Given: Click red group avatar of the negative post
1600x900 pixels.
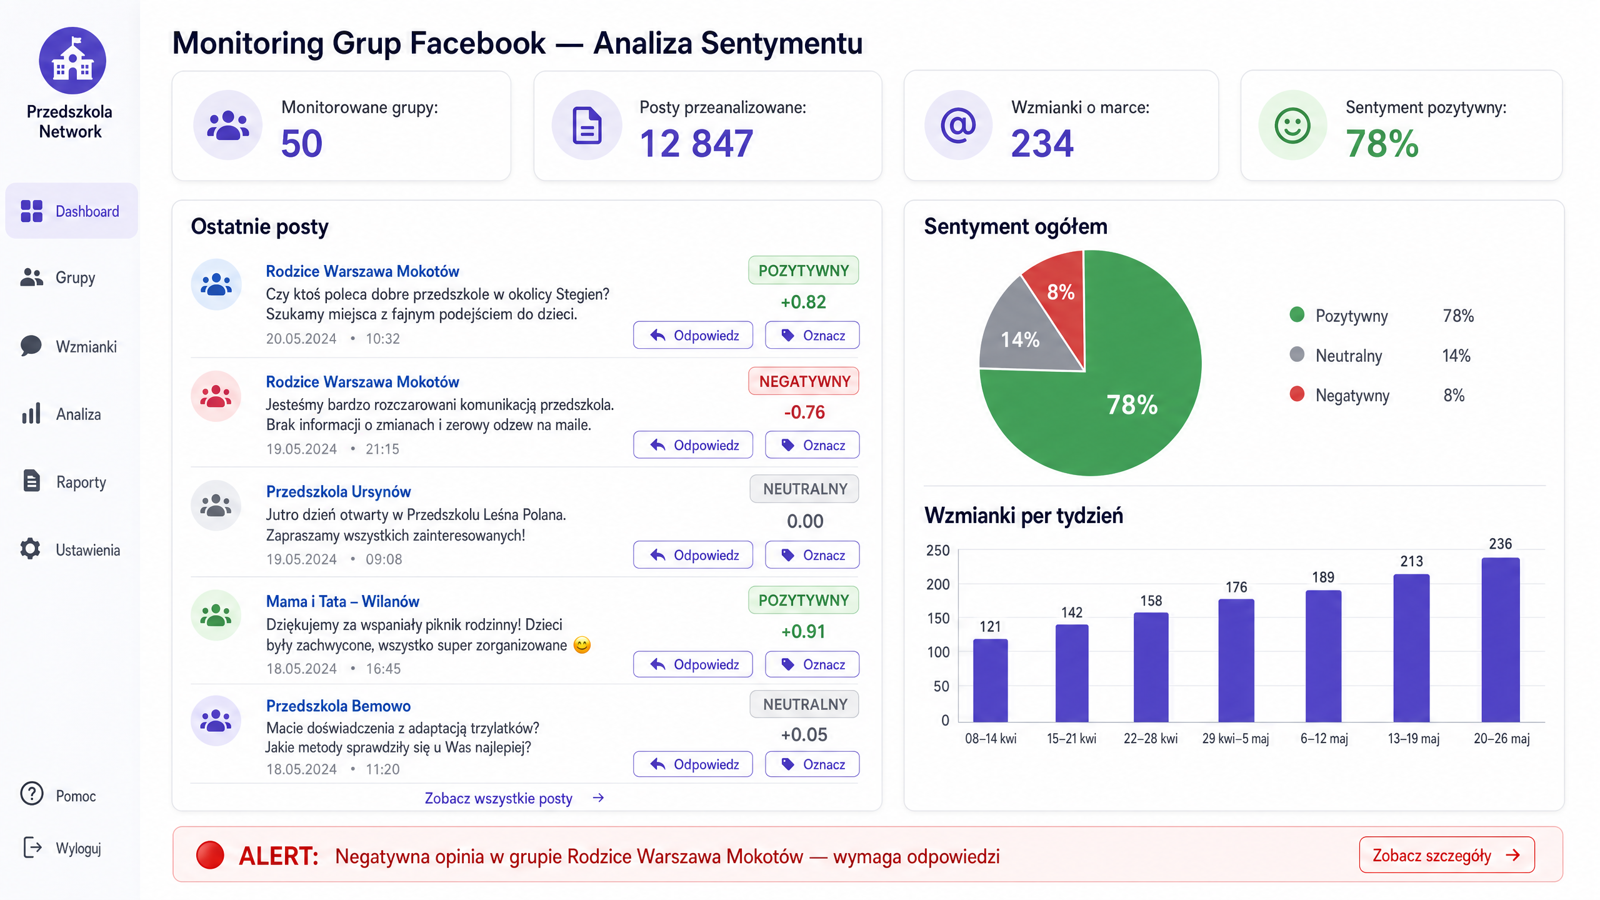Looking at the screenshot, I should pos(216,396).
